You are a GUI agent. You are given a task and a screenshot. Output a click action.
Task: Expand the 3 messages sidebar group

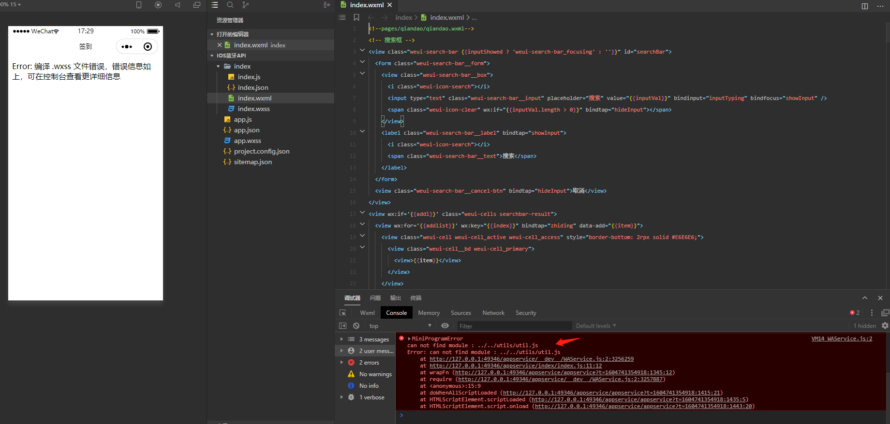point(341,339)
